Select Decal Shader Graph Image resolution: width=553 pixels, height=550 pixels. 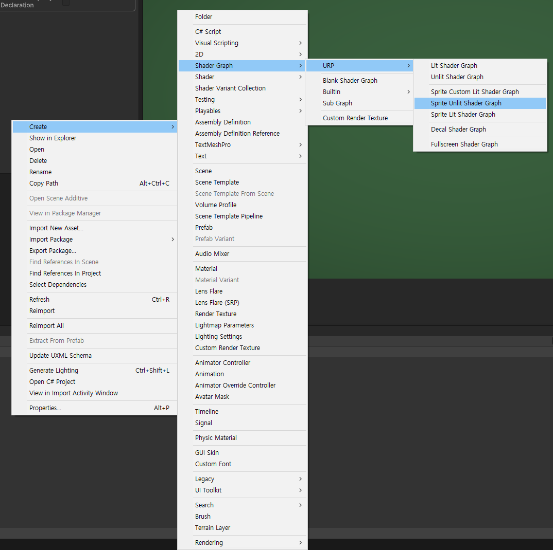480,129
